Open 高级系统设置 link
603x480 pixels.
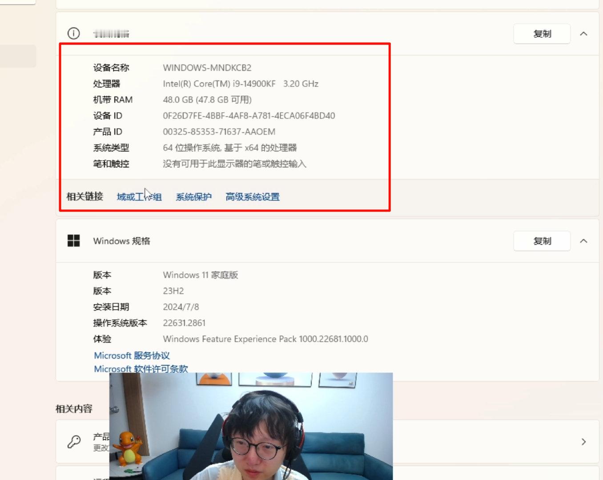[x=253, y=197]
